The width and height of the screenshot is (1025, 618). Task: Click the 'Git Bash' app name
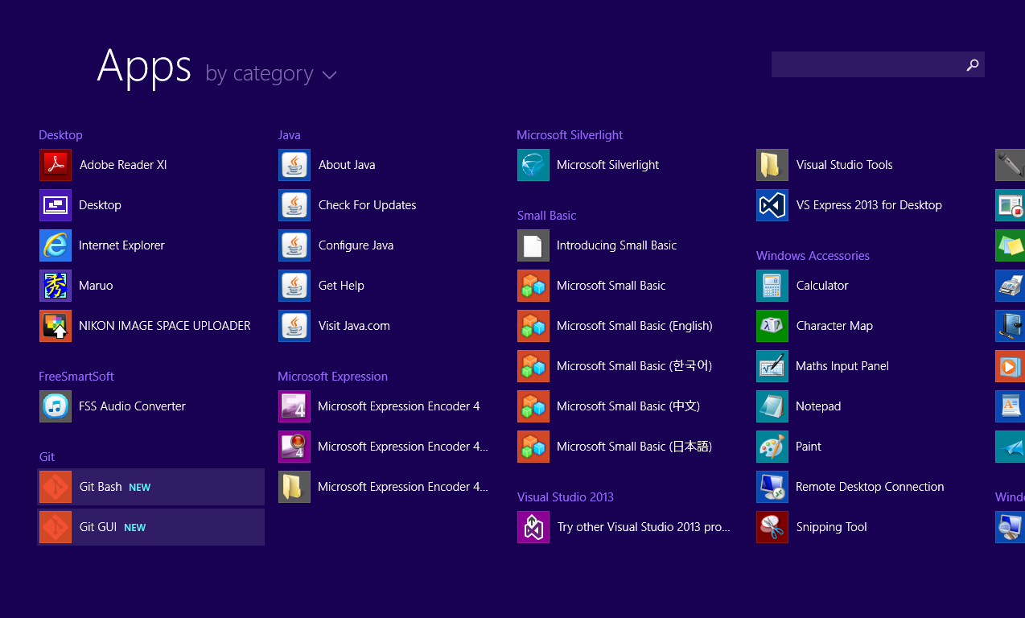101,487
